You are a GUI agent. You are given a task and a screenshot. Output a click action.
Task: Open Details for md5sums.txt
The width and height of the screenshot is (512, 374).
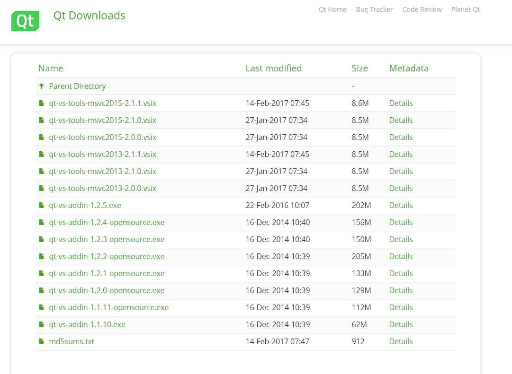pyautogui.click(x=401, y=341)
